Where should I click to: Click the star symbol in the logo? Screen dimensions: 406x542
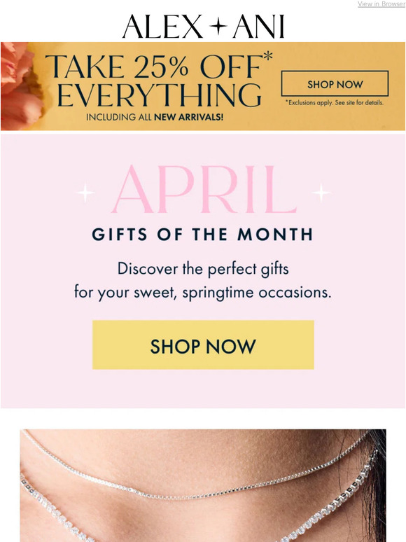218,27
